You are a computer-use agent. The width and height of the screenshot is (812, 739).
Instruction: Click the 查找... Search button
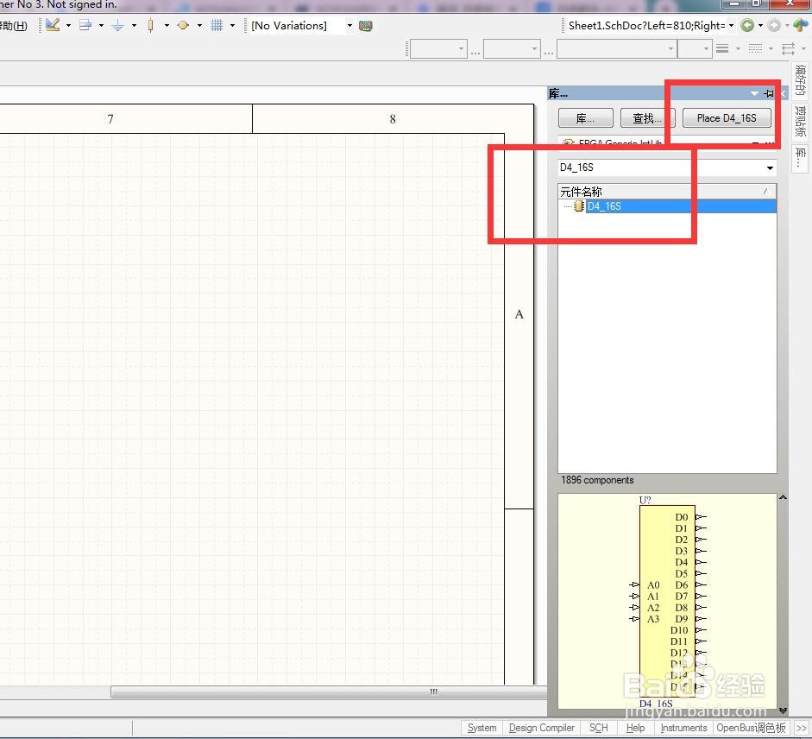click(647, 118)
